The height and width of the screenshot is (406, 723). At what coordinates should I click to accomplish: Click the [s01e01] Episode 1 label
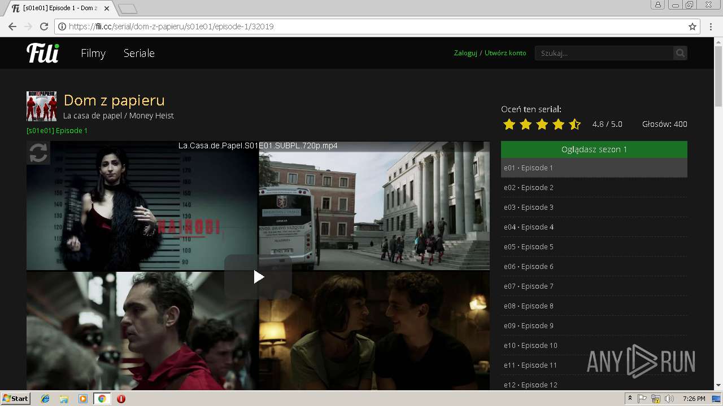click(57, 131)
